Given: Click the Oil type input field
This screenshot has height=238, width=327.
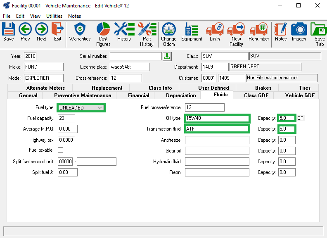Looking at the screenshot, I should point(217,118).
